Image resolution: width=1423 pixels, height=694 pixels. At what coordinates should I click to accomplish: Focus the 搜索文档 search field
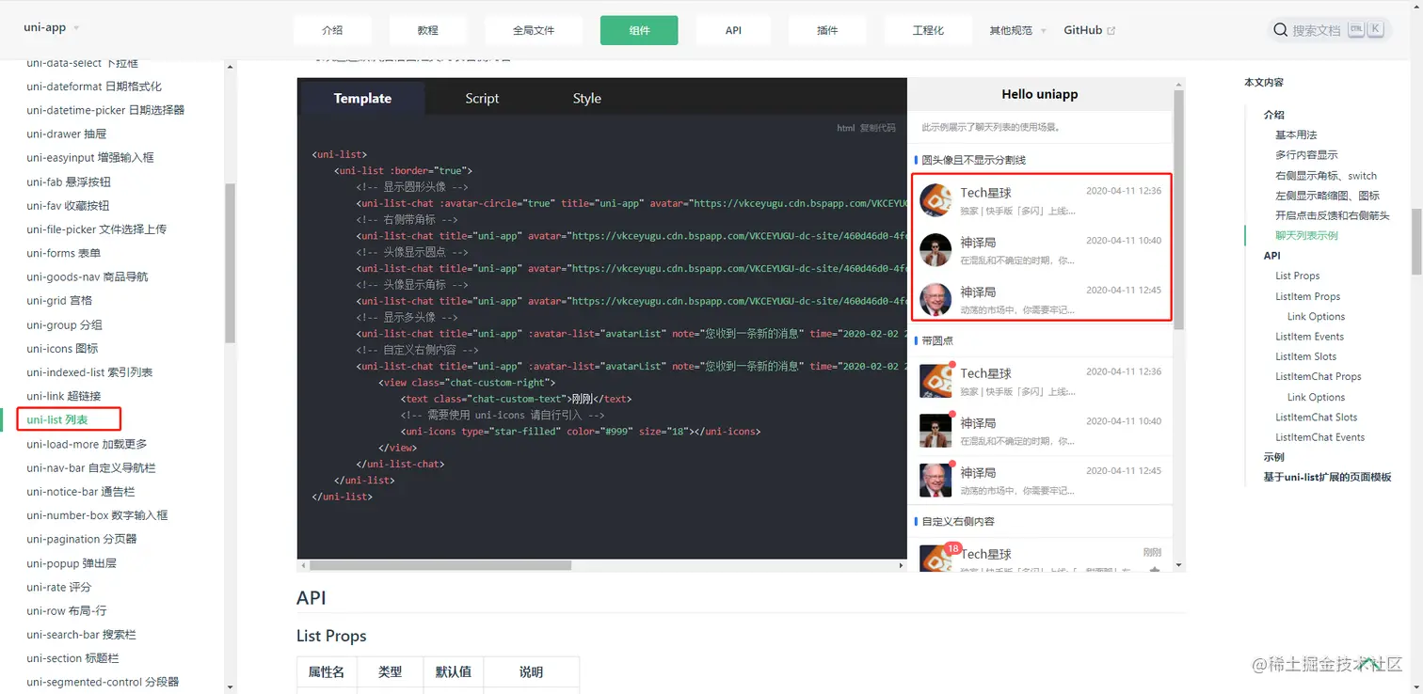(x=1329, y=30)
